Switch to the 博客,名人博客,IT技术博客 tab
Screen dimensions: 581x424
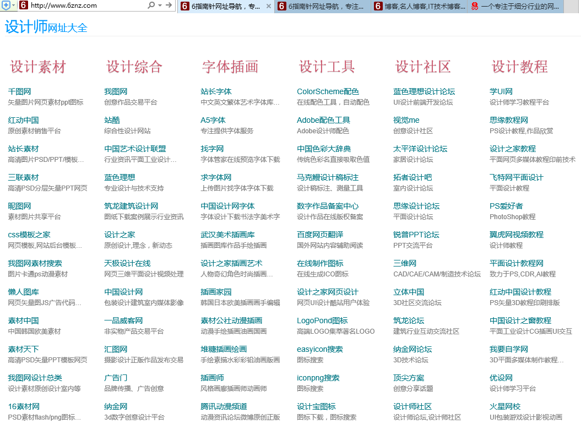419,6
